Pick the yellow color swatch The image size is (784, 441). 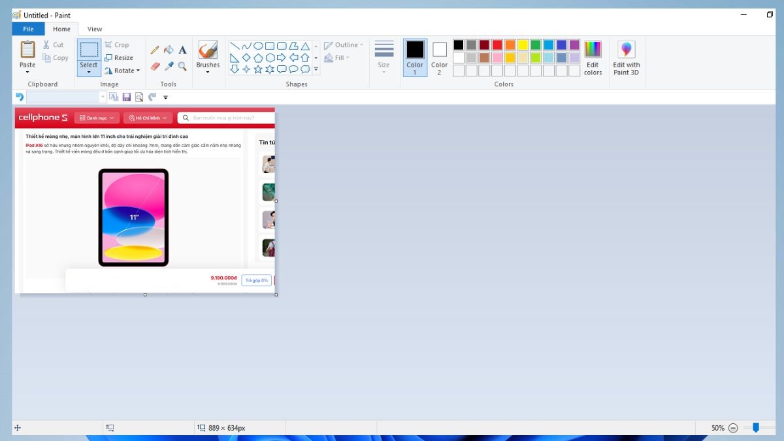point(523,45)
